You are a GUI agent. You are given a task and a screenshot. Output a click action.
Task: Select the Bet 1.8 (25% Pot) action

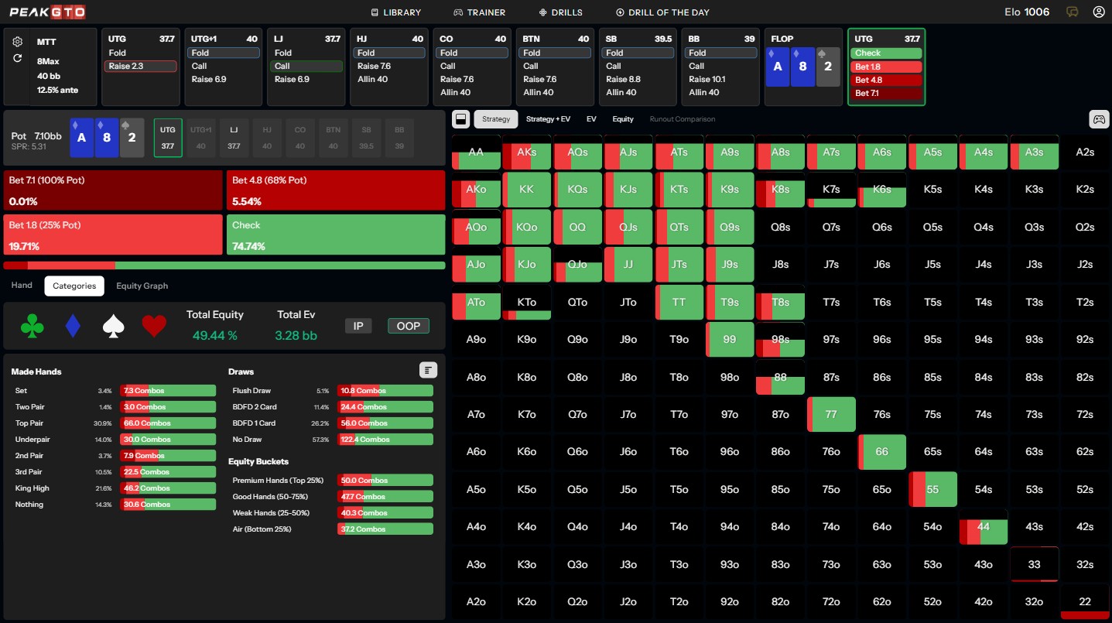(x=113, y=235)
